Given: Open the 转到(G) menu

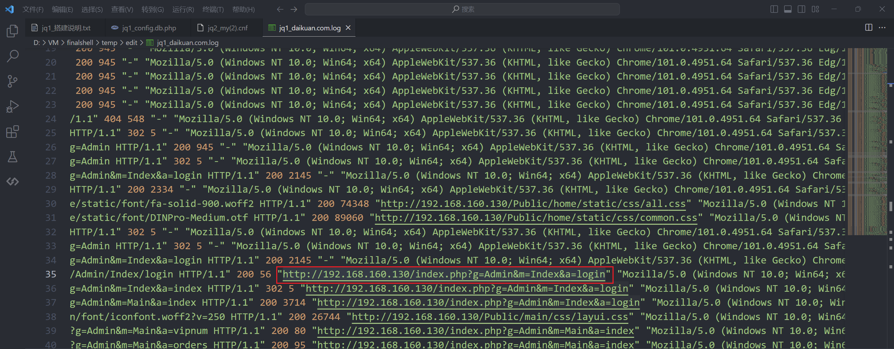Looking at the screenshot, I should pyautogui.click(x=153, y=9).
